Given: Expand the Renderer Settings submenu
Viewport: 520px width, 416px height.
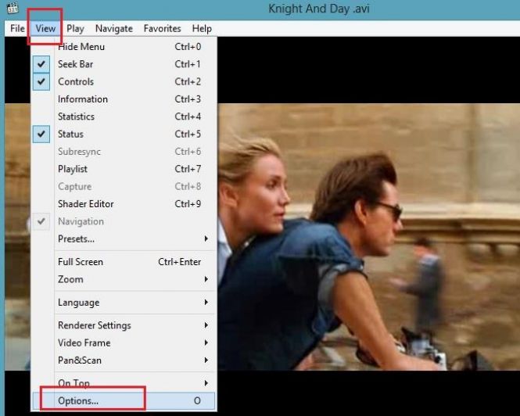Looking at the screenshot, I should point(124,325).
